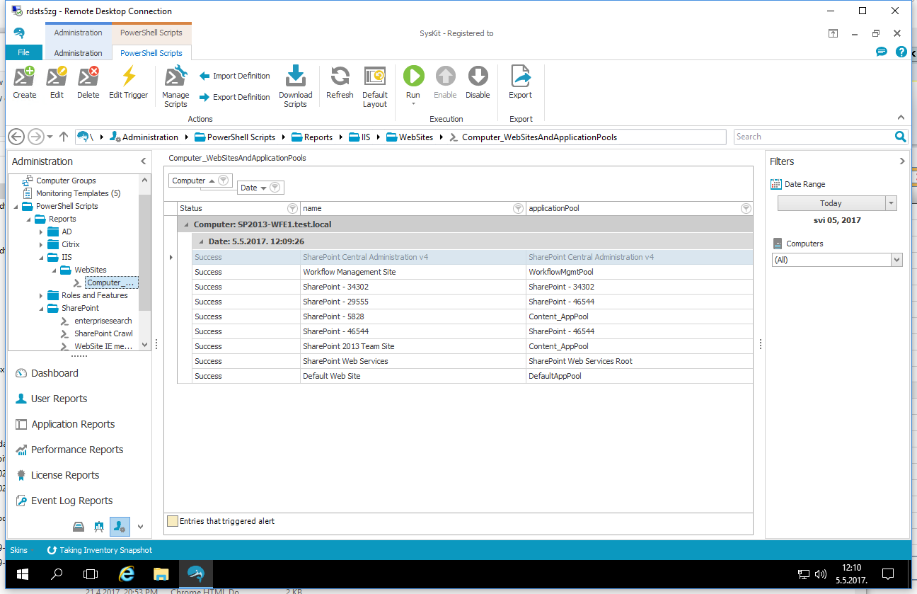Open help question mark icon

click(x=901, y=52)
